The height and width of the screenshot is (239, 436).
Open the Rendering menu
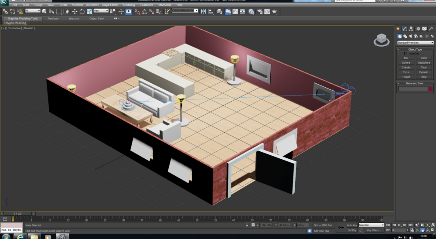(129, 5)
